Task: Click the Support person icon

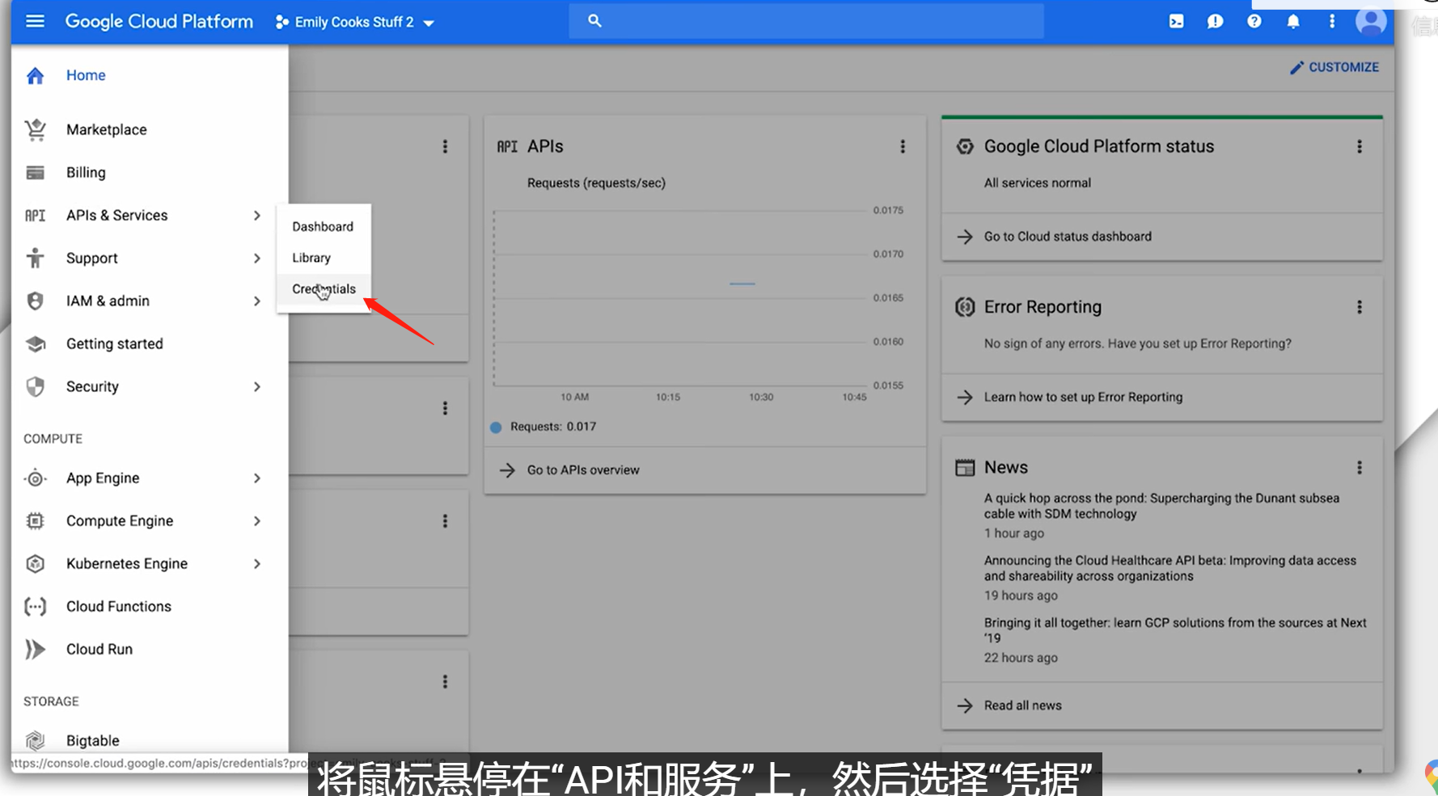Action: tap(35, 258)
